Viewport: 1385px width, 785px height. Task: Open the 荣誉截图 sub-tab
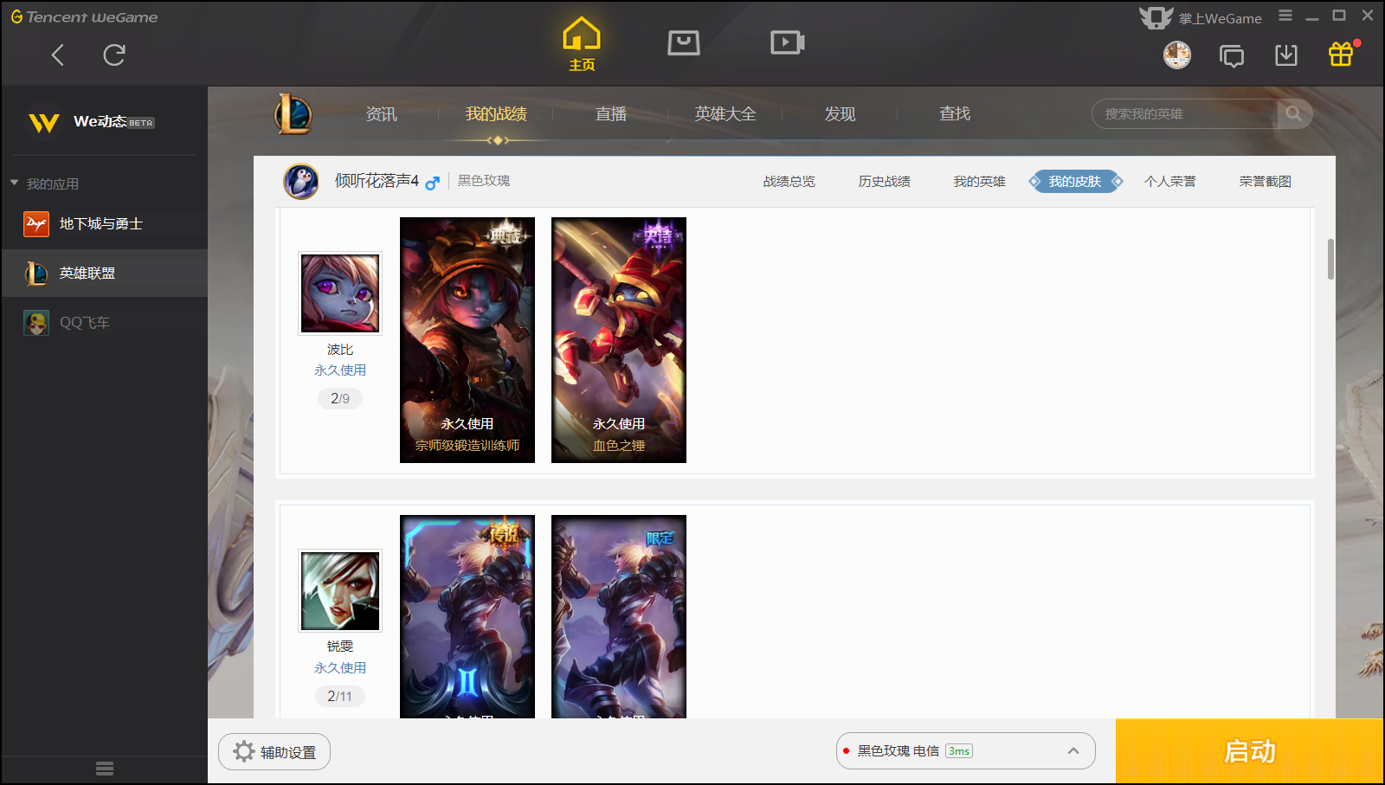pos(1266,182)
